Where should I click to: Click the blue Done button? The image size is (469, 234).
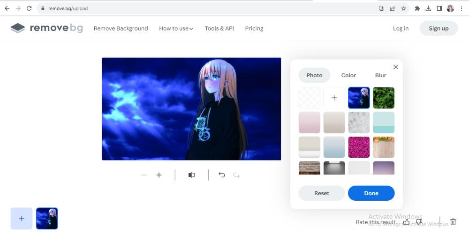pyautogui.click(x=371, y=193)
